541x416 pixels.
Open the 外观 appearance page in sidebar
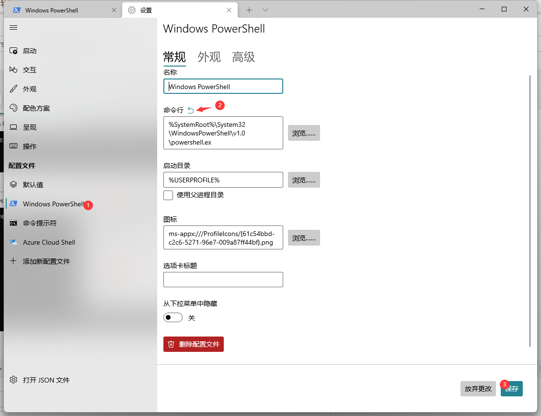click(x=81, y=89)
